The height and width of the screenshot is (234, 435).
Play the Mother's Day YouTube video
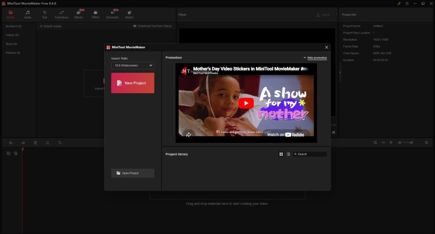pos(246,103)
